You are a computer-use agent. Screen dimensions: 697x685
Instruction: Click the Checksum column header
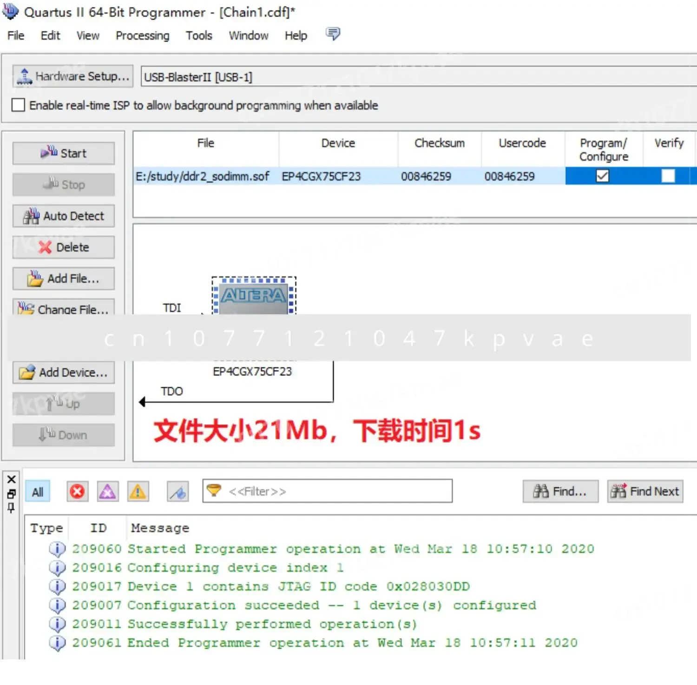click(440, 149)
